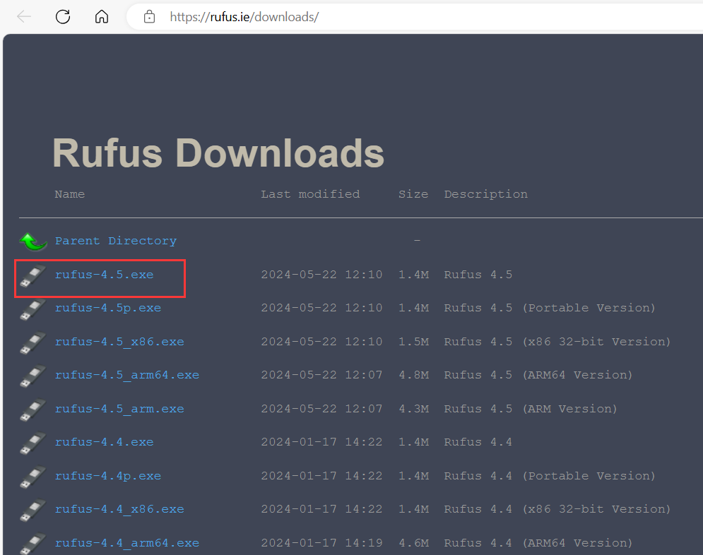Viewport: 703px width, 555px height.
Task: Download rufus-4.4_x86.exe 32-bit build
Action: 119,509
